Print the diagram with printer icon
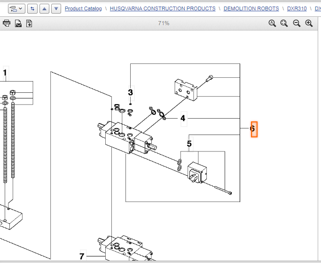Screen dimensions: 321x263 tap(7, 23)
